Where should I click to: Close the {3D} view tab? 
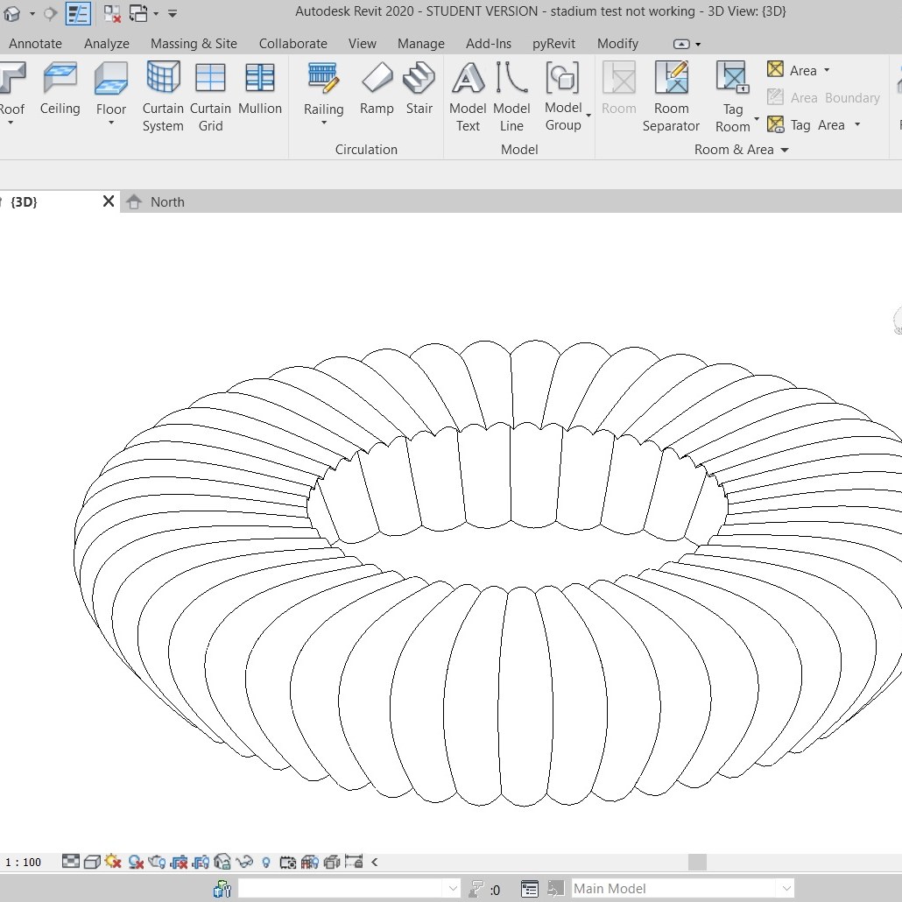pos(109,201)
